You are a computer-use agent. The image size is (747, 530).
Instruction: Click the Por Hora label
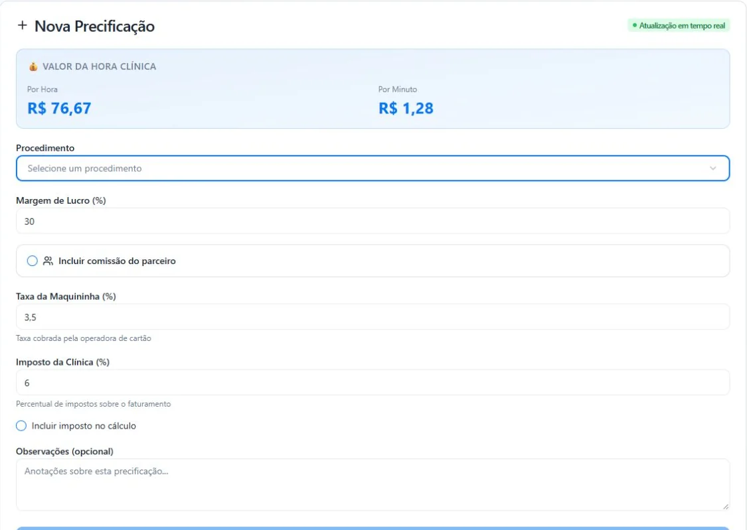[x=42, y=90]
